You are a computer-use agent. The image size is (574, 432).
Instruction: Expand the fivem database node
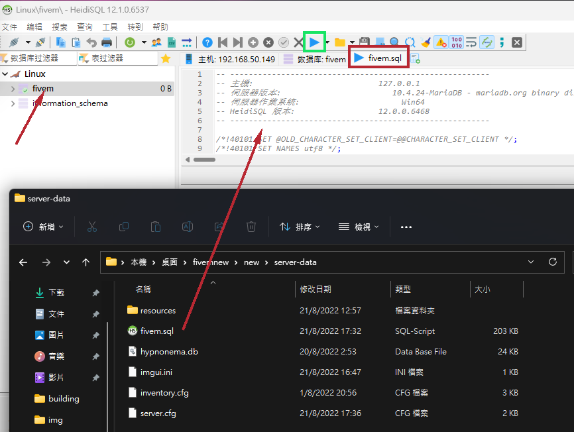(x=13, y=88)
